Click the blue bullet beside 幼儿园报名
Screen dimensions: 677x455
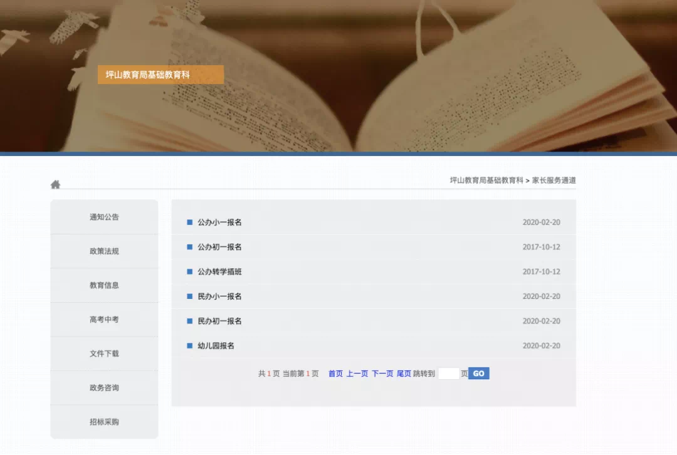189,345
